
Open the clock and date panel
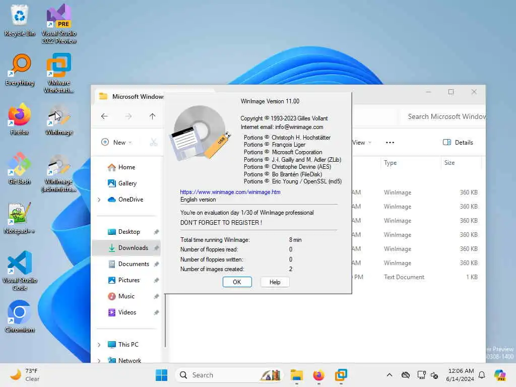[460, 375]
